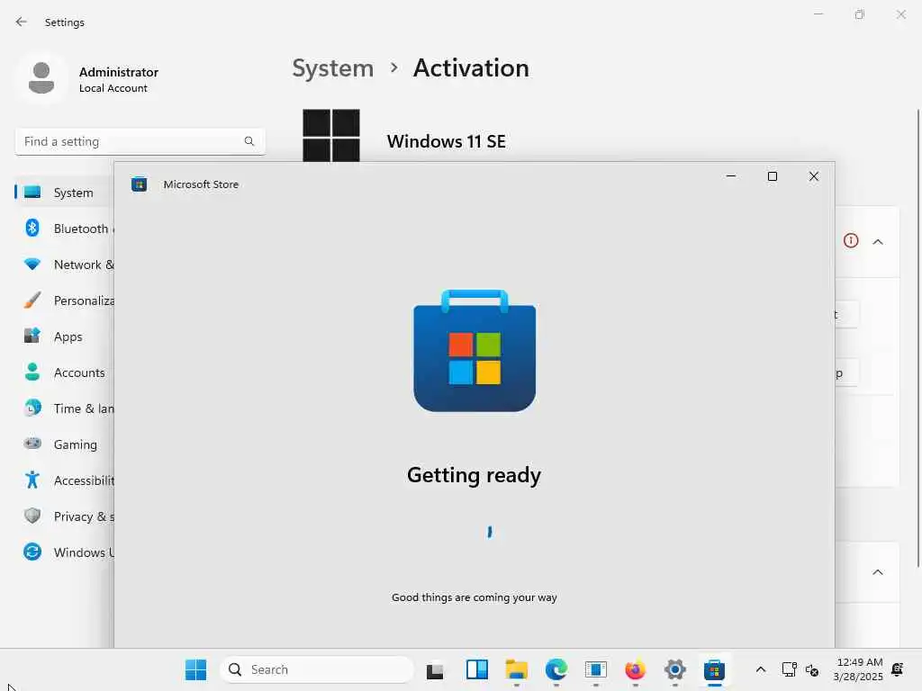Screen dimensions: 922x691
Task: Click the Gaming controller icon
Action: [x=32, y=444]
